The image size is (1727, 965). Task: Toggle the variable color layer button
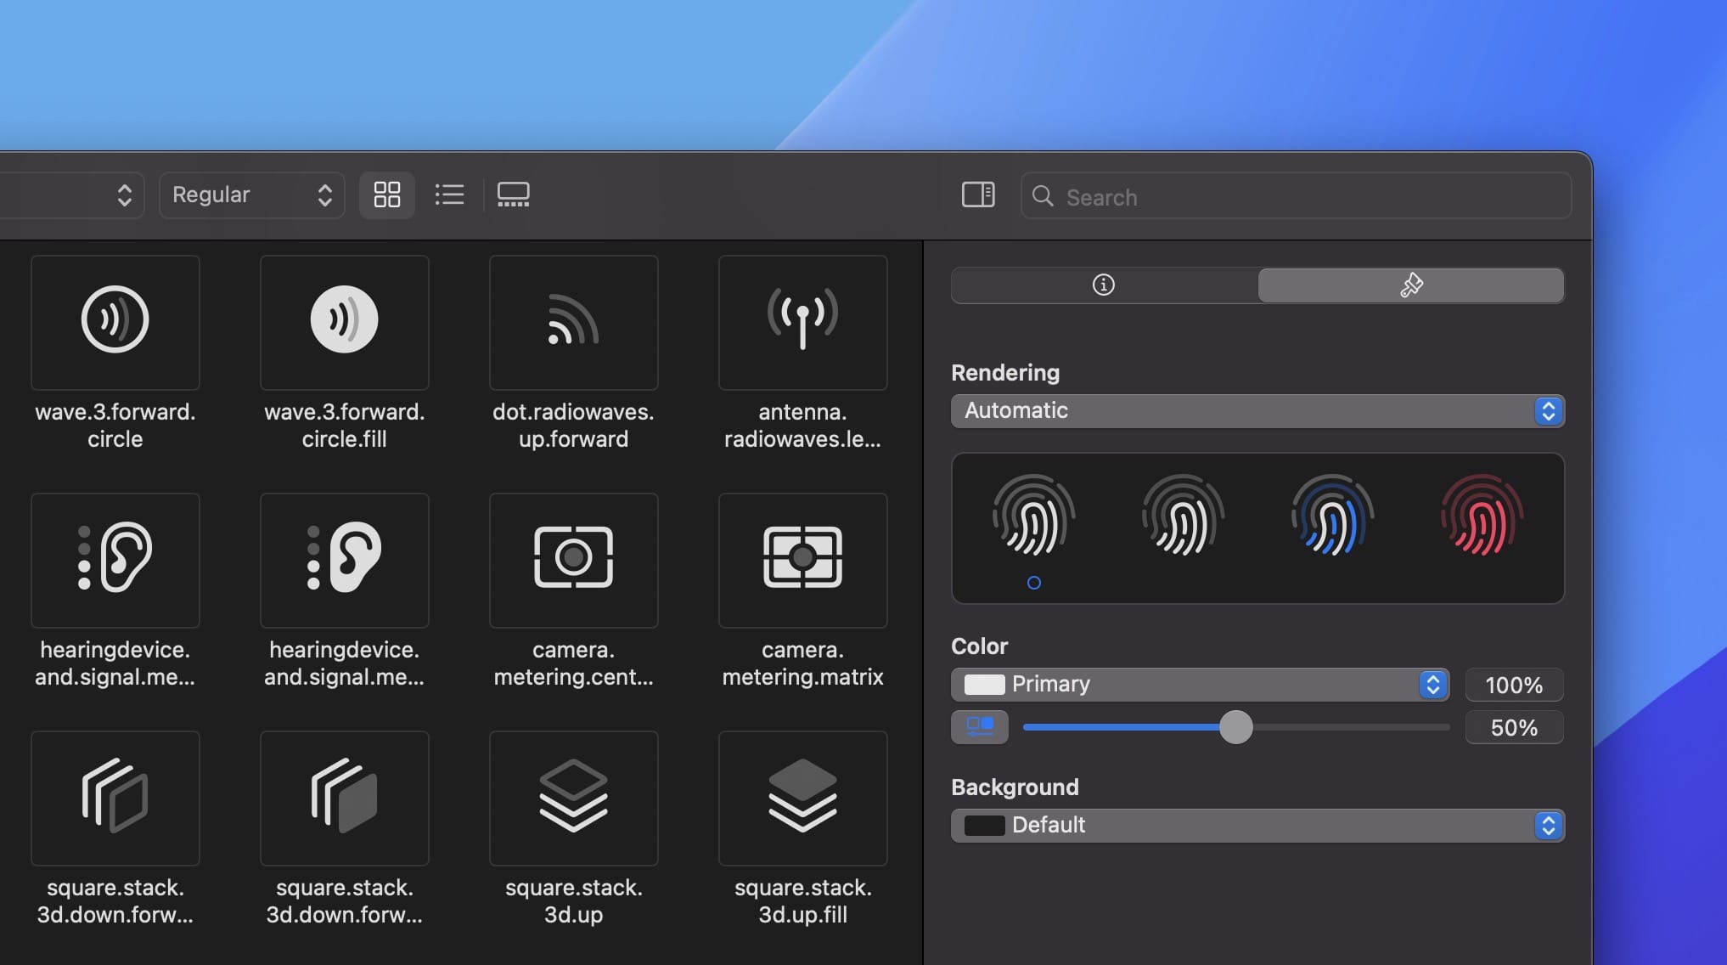click(x=980, y=727)
